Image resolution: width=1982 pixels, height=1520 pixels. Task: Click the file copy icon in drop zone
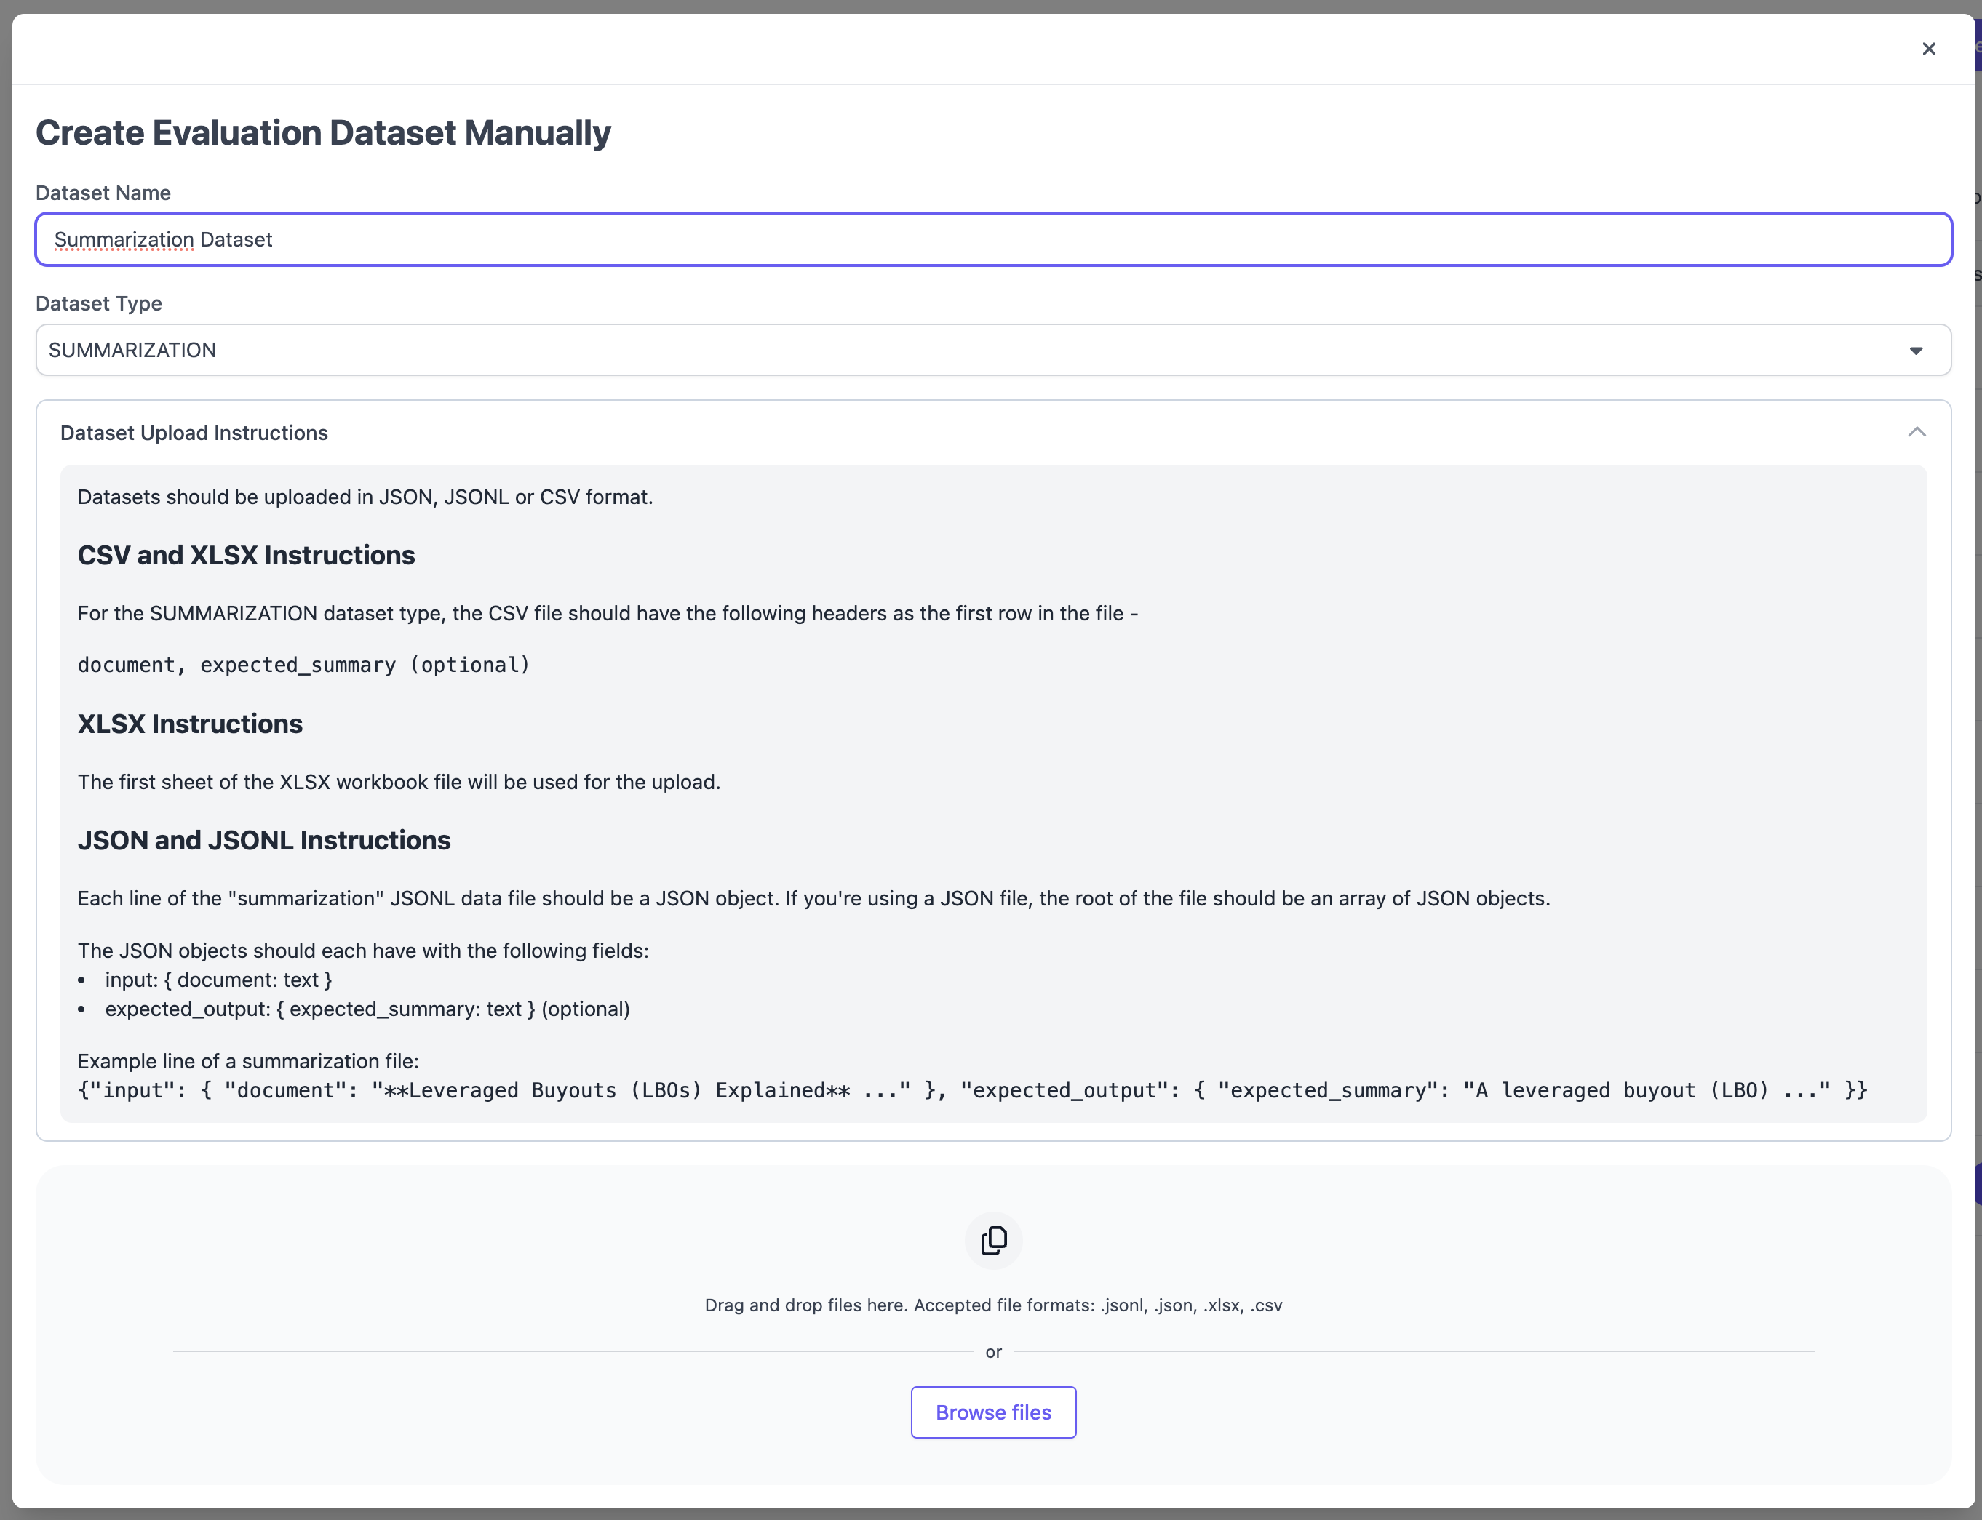coord(992,1241)
